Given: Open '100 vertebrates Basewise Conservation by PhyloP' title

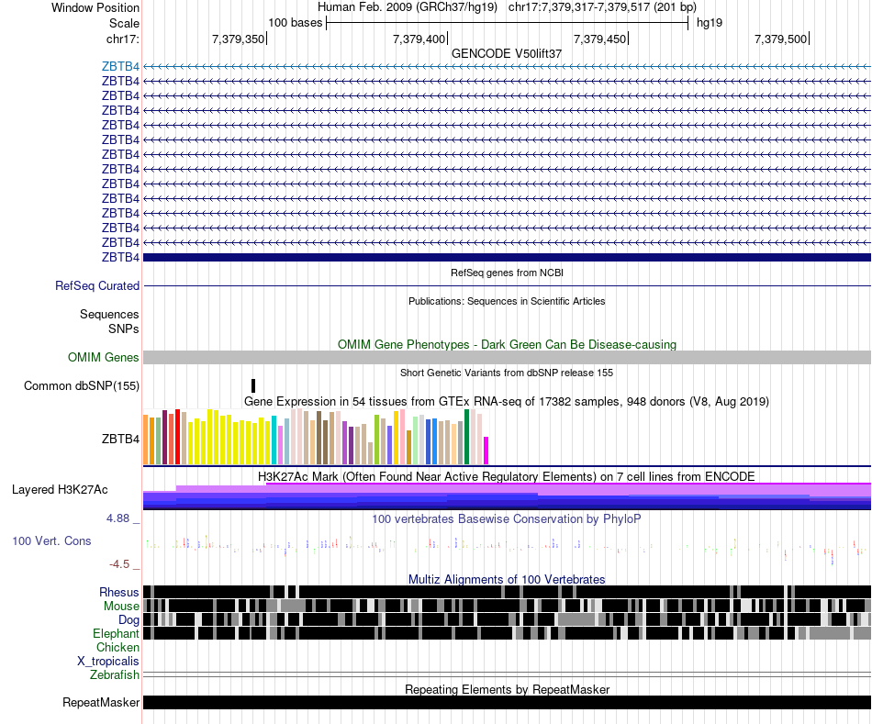Looking at the screenshot, I should (x=507, y=518).
